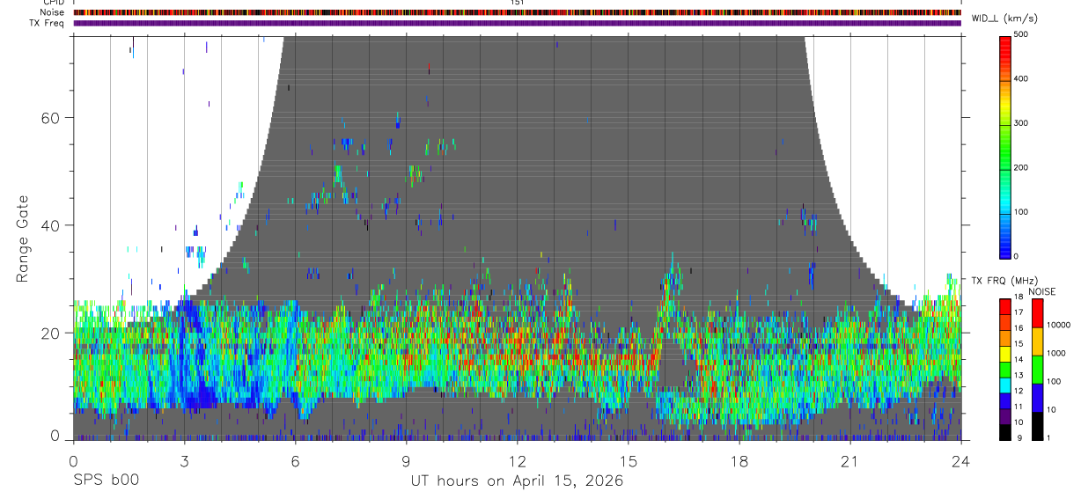Click UT hour tick label 3
This screenshot has width=1081, height=499.
coord(184,460)
